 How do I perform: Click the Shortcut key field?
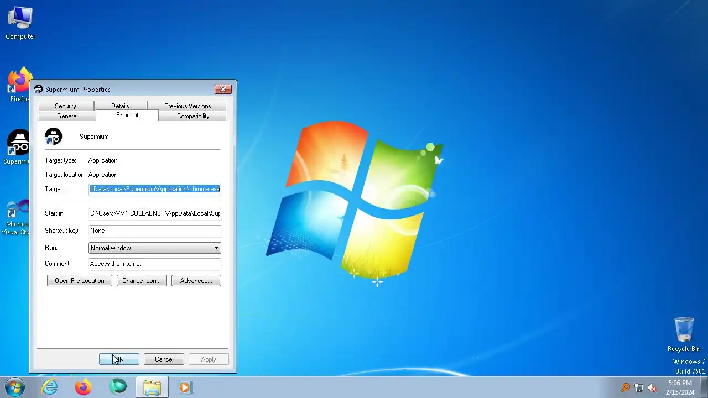tap(155, 231)
